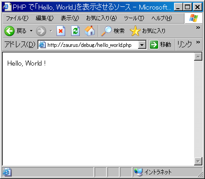The image size is (205, 179).
Task: Click the リンク links toolbar label
Action: tap(184, 45)
